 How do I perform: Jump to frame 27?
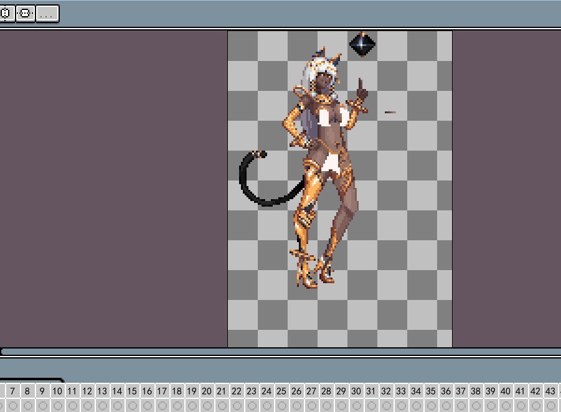tap(311, 391)
